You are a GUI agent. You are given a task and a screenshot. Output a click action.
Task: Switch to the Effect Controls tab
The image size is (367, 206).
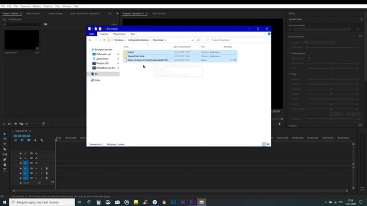pyautogui.click(x=33, y=14)
